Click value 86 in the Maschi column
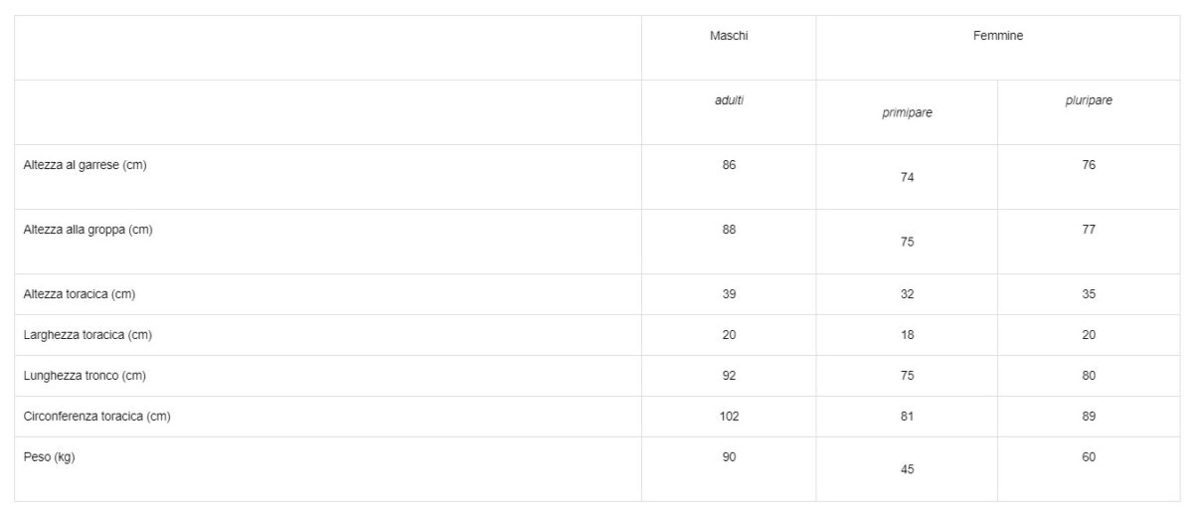Screen dimensions: 1193x516 729,165
